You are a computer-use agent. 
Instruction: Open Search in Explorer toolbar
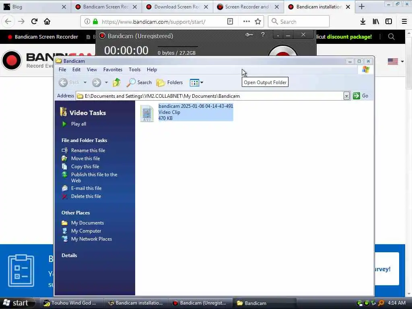coord(139,82)
